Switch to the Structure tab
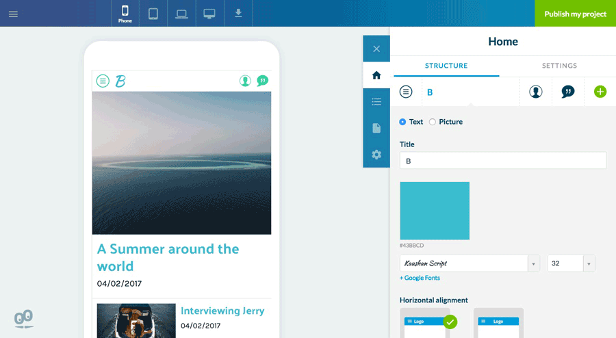Viewport: 616px width, 338px height. pyautogui.click(x=446, y=66)
